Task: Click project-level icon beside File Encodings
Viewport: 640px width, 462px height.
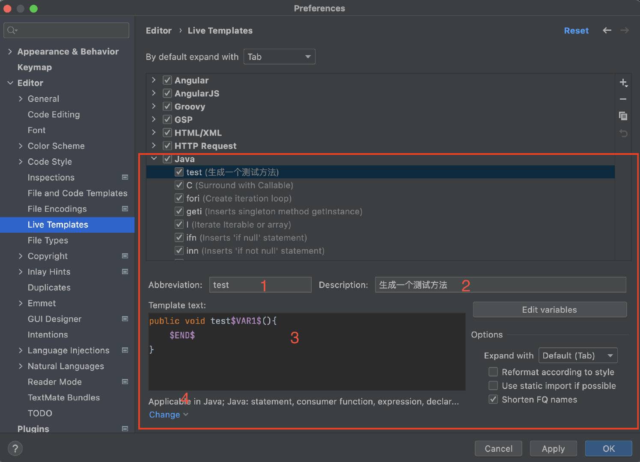Action: pyautogui.click(x=125, y=209)
